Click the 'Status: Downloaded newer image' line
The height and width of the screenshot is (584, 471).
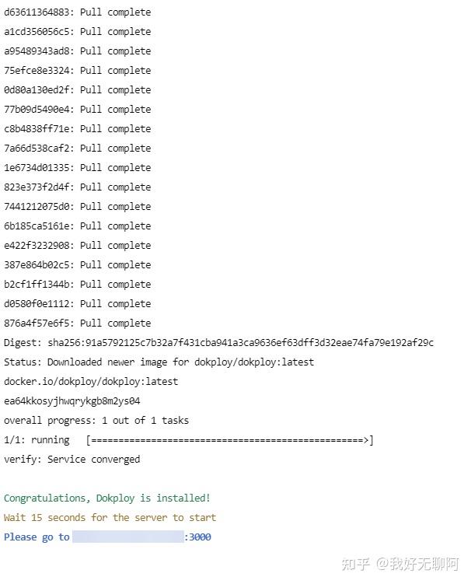(x=159, y=362)
